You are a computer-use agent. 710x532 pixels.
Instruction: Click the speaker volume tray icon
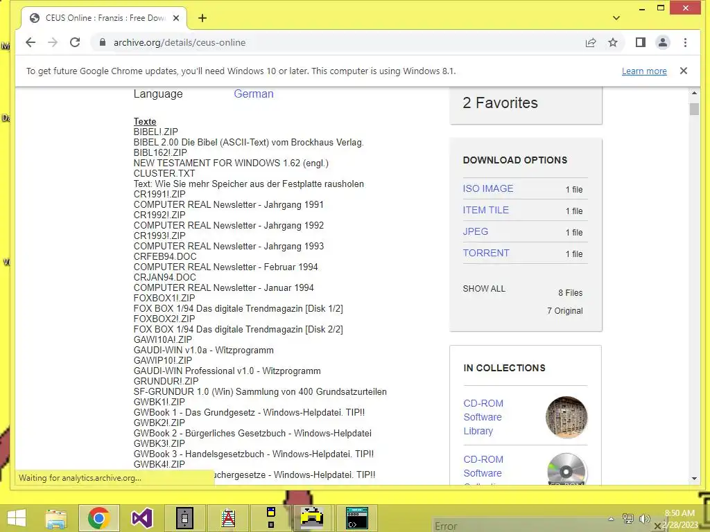coord(644,519)
